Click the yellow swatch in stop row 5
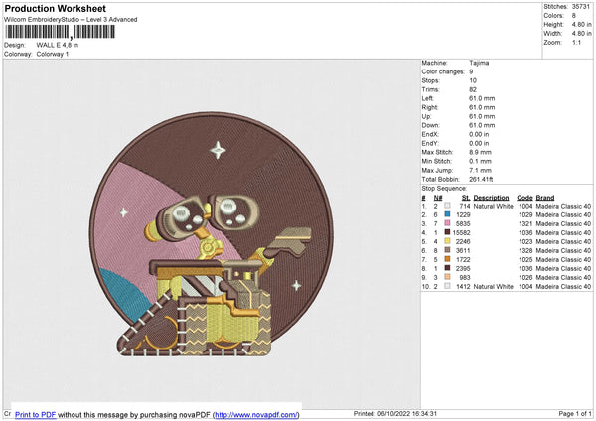The image size is (596, 421). 447,241
